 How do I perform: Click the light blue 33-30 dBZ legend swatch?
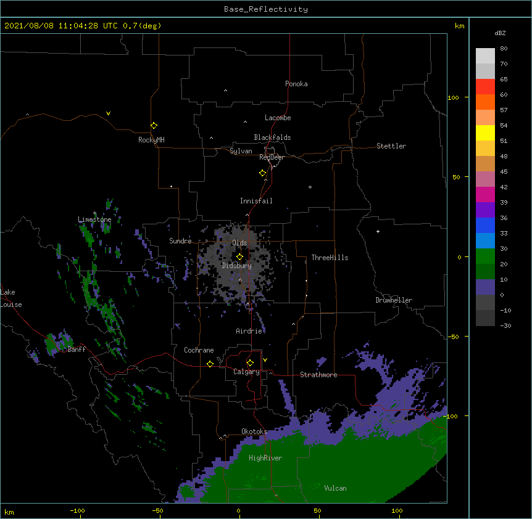click(x=485, y=240)
